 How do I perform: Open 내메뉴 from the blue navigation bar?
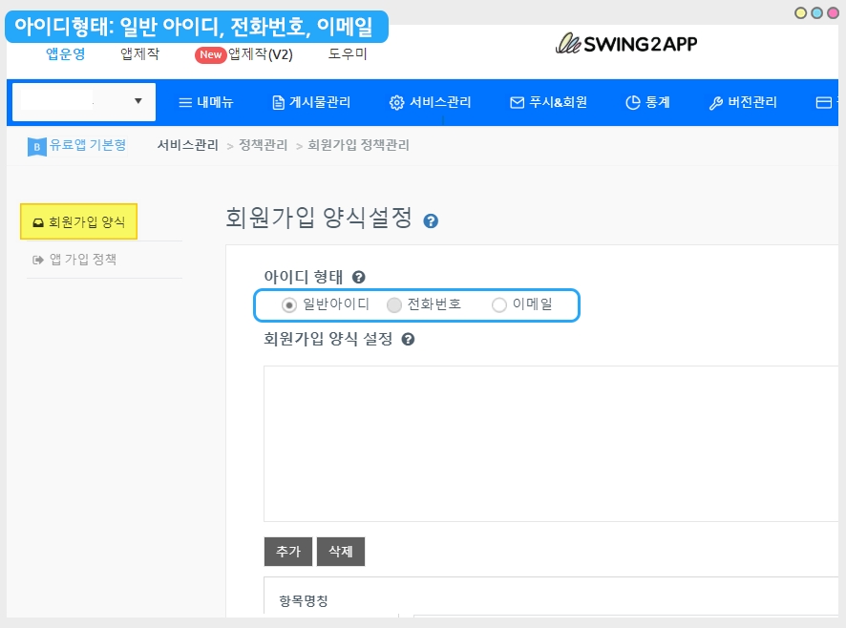[x=206, y=102]
